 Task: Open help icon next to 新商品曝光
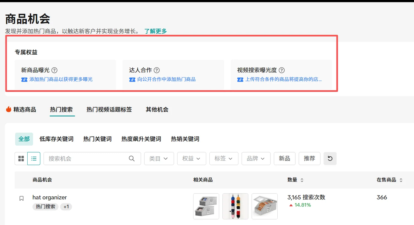pyautogui.click(x=55, y=70)
